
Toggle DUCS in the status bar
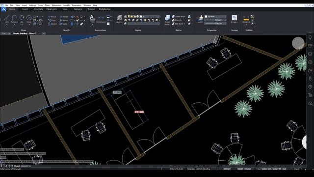(x=264, y=169)
